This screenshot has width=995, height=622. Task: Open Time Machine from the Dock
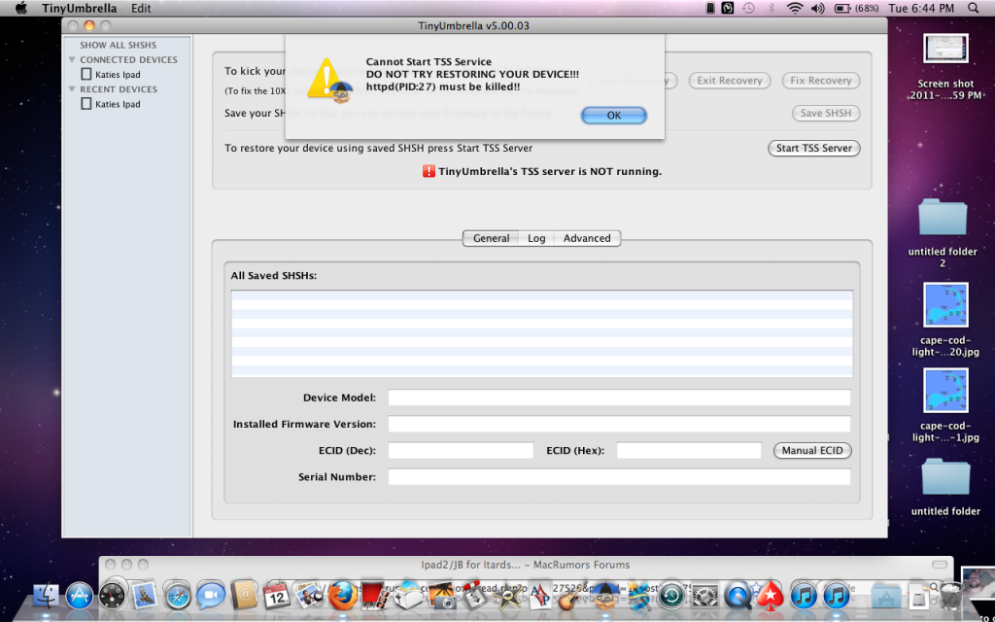click(x=671, y=597)
